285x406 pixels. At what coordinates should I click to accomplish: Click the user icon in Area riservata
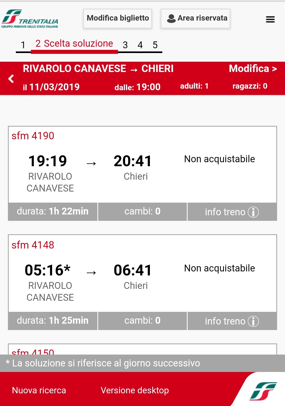coord(171,18)
